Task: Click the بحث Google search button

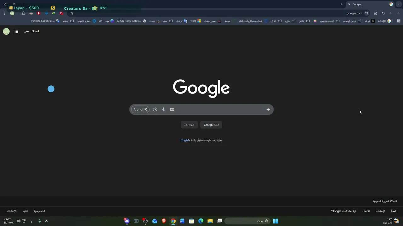Action: [211, 125]
